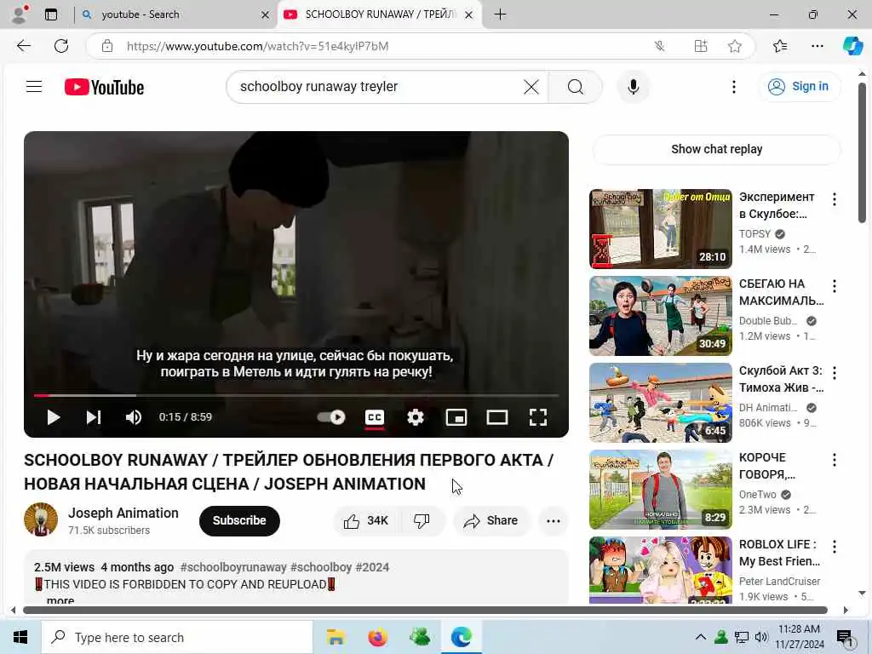Seek along the video progress bar
The width and height of the screenshot is (872, 654).
tap(296, 395)
